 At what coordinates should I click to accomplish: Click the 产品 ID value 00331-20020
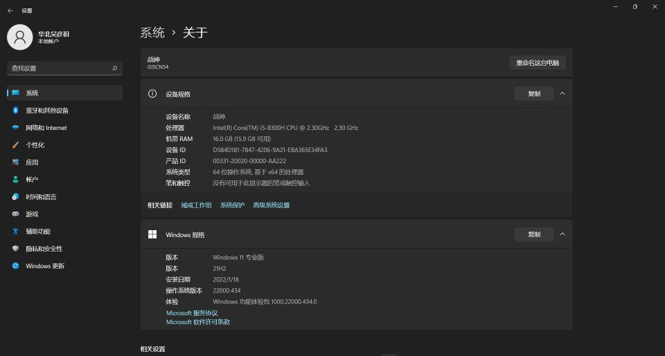249,161
